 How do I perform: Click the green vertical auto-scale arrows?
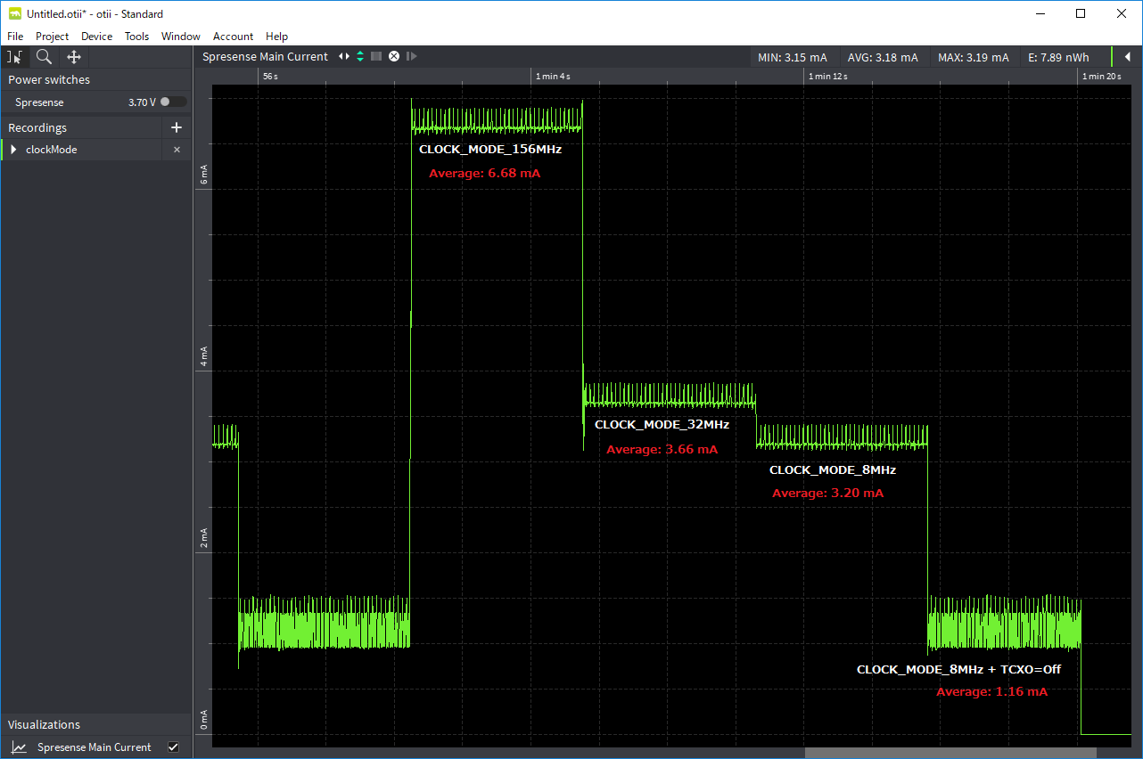[x=360, y=57]
